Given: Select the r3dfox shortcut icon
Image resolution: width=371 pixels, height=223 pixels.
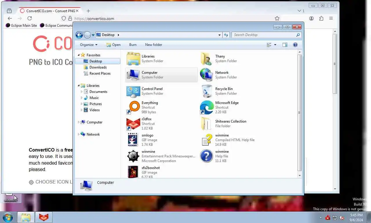Looking at the screenshot, I should (133, 124).
